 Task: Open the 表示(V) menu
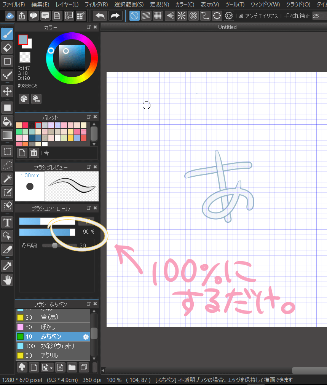210,5
